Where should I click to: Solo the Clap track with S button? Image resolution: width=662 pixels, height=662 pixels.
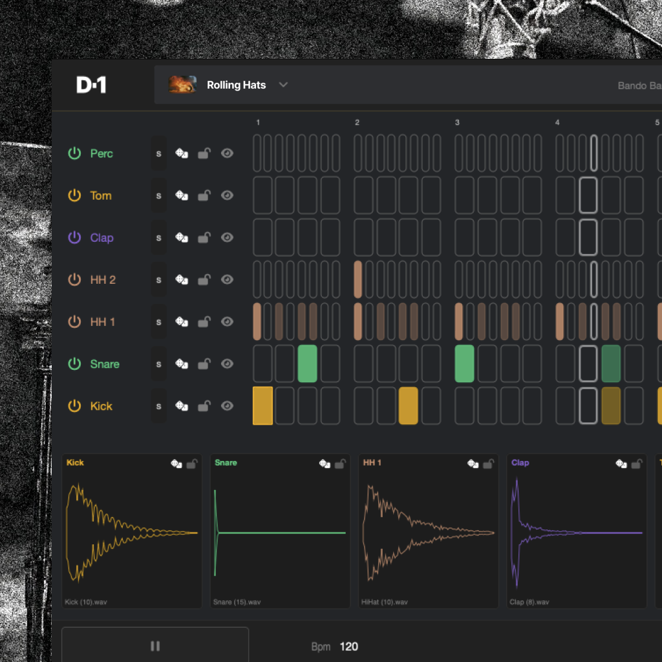coord(158,237)
